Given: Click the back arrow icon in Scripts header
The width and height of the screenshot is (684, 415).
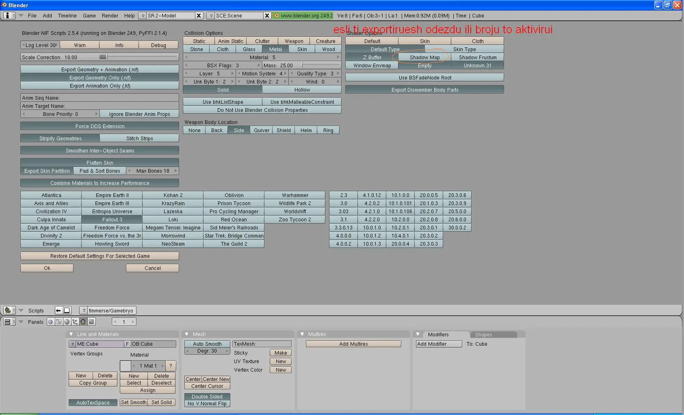Looking at the screenshot, I should 58,310.
